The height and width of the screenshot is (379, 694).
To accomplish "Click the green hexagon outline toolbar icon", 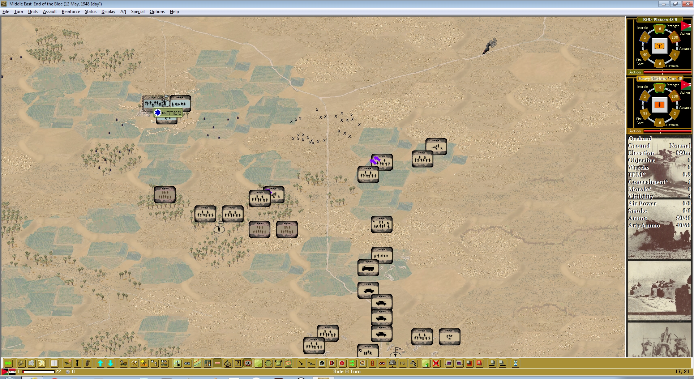I will [x=268, y=363].
